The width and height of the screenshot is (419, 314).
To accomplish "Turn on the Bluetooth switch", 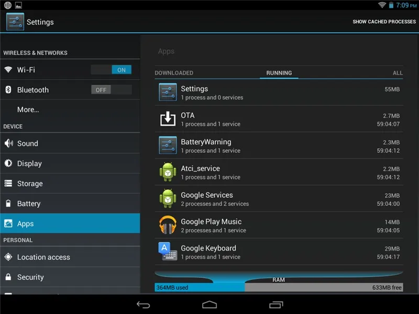I will [x=111, y=89].
